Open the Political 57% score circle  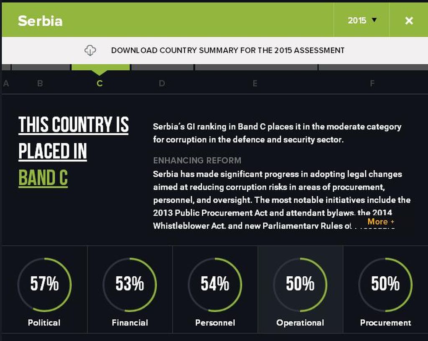coord(44,285)
